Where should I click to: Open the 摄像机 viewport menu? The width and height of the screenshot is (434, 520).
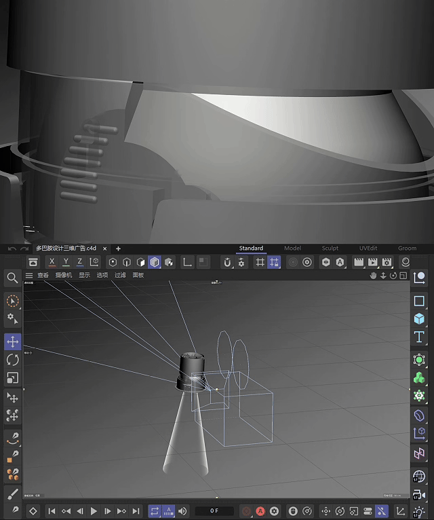coord(63,275)
